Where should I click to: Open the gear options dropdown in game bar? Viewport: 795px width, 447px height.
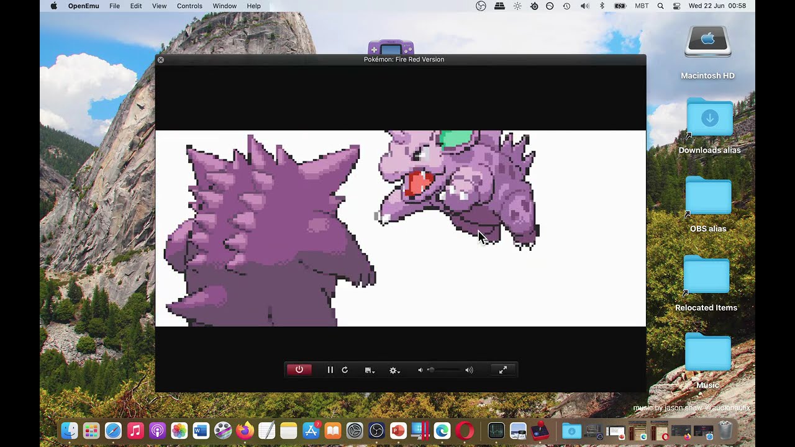394,370
